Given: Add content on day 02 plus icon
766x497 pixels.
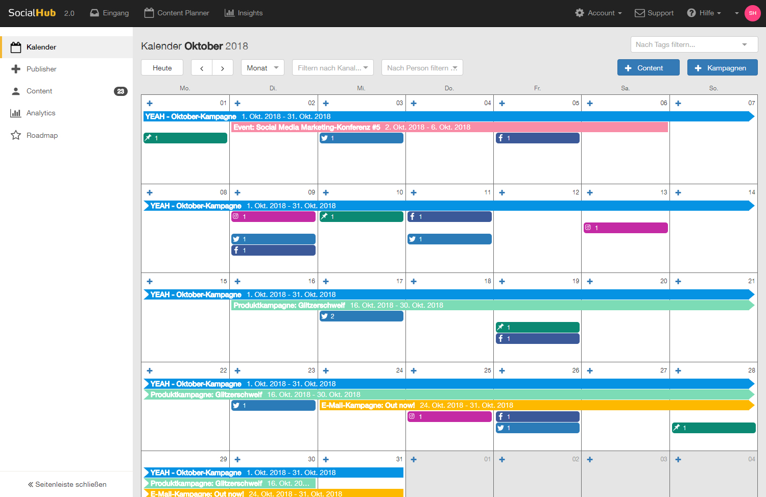Looking at the screenshot, I should tap(237, 103).
